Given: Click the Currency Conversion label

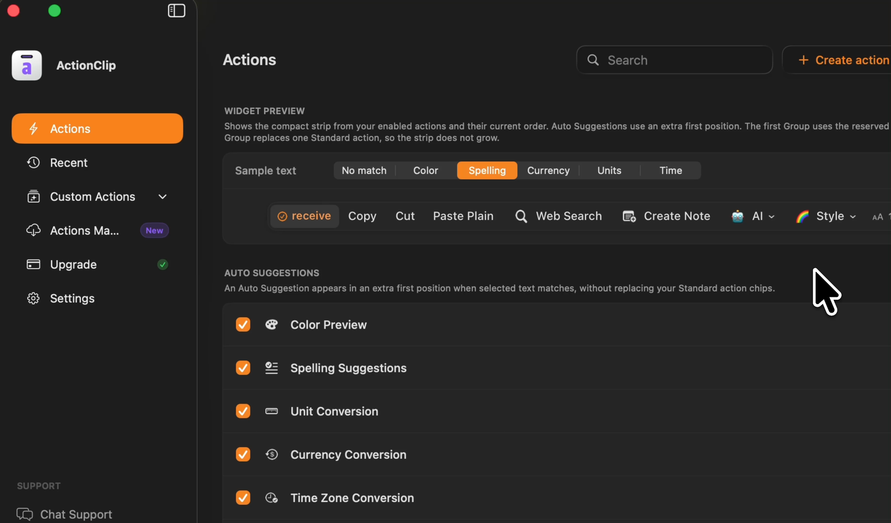Looking at the screenshot, I should [348, 454].
